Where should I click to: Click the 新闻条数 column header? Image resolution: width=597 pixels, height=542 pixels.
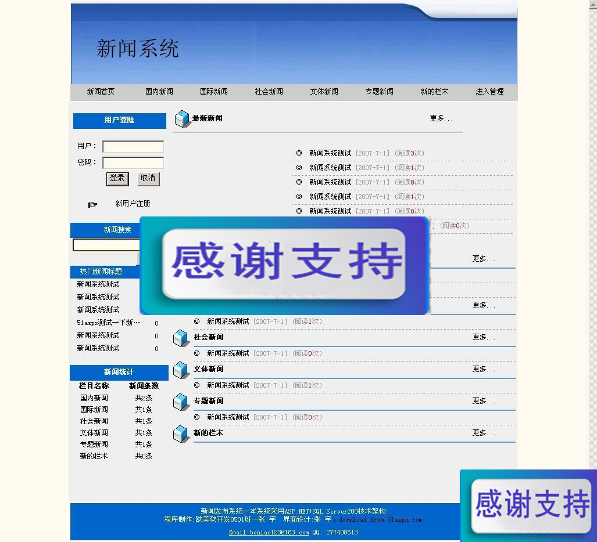144,386
